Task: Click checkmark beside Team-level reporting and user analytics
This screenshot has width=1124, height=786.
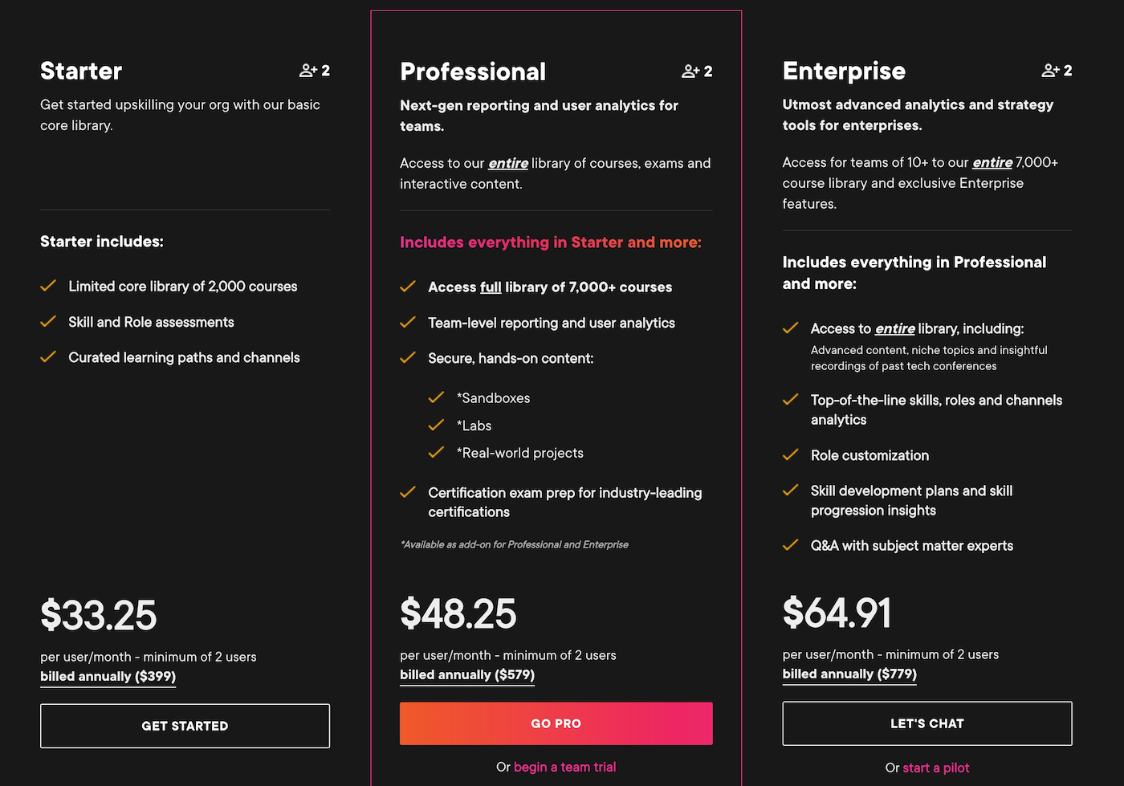Action: (x=408, y=322)
